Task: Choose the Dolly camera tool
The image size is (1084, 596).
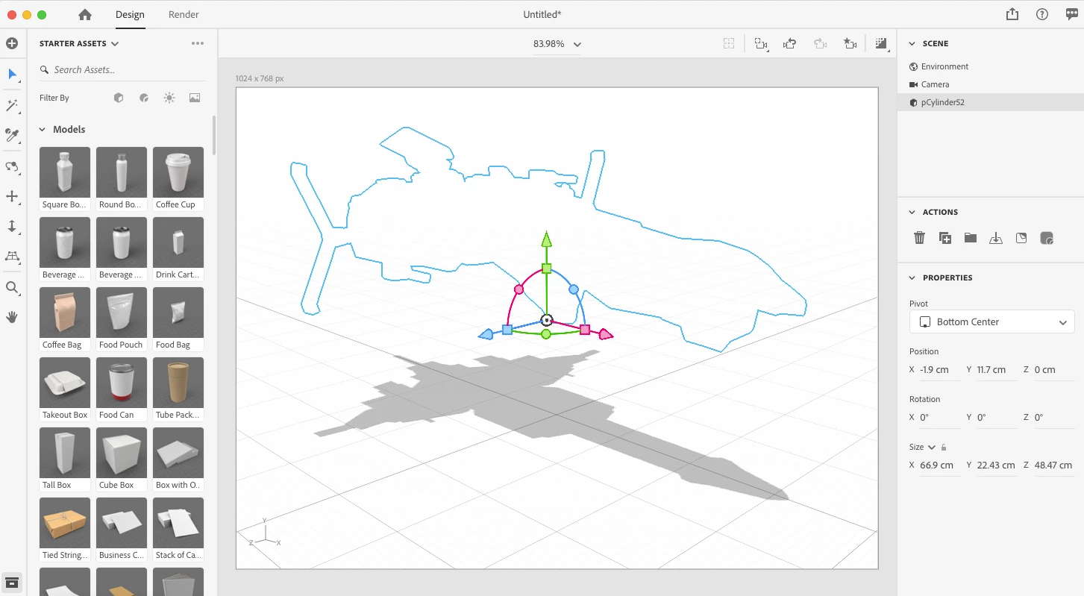Action: click(12, 226)
